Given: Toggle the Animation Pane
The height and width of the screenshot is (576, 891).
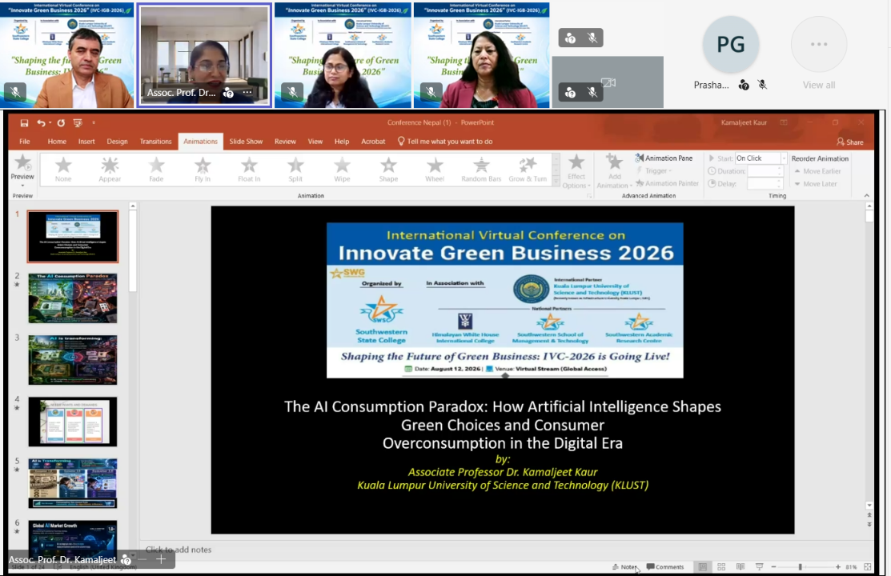Looking at the screenshot, I should click(x=664, y=158).
